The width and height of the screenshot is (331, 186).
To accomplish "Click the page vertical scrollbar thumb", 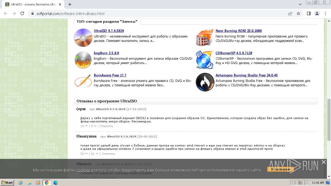I will [x=329, y=120].
